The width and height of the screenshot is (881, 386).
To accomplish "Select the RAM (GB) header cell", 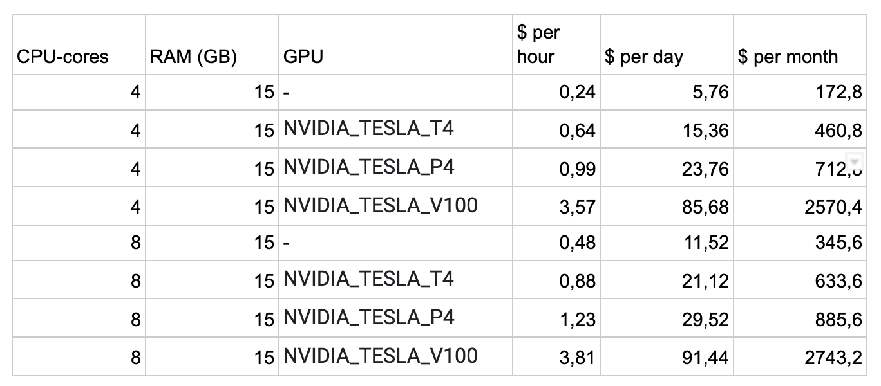I will [212, 45].
